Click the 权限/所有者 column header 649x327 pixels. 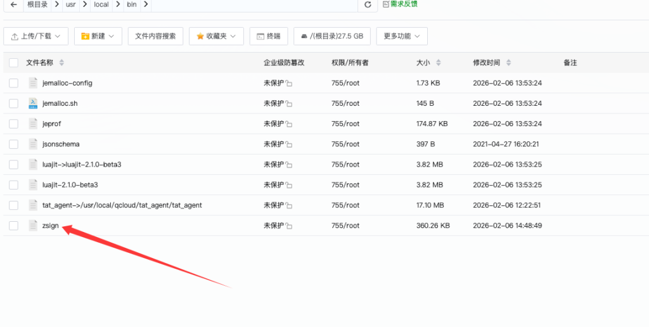coord(350,63)
